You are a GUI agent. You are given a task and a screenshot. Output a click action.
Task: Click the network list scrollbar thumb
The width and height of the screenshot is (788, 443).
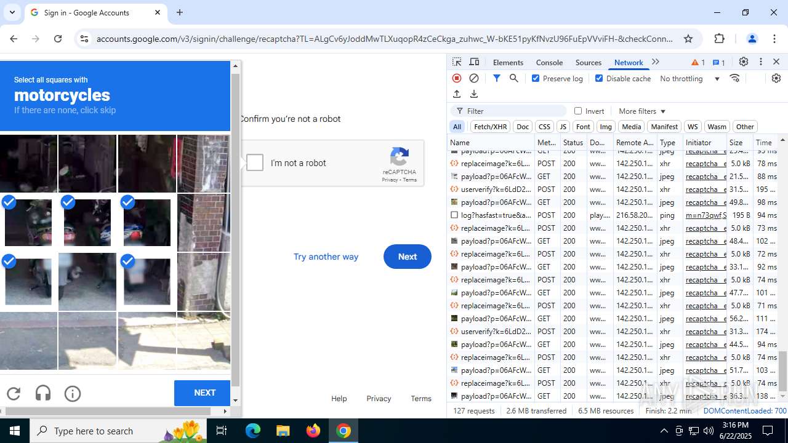(x=783, y=370)
